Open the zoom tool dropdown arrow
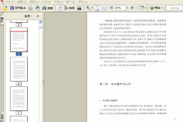The height and width of the screenshot is (122, 183). [92, 8]
